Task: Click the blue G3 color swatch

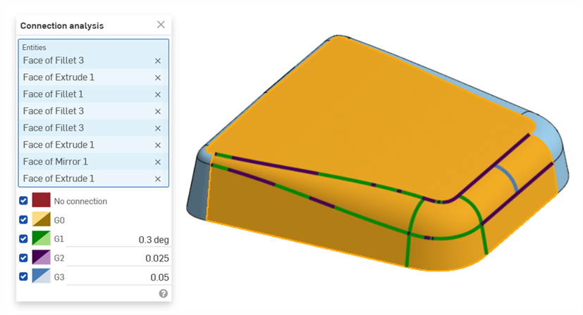Action: 41,277
